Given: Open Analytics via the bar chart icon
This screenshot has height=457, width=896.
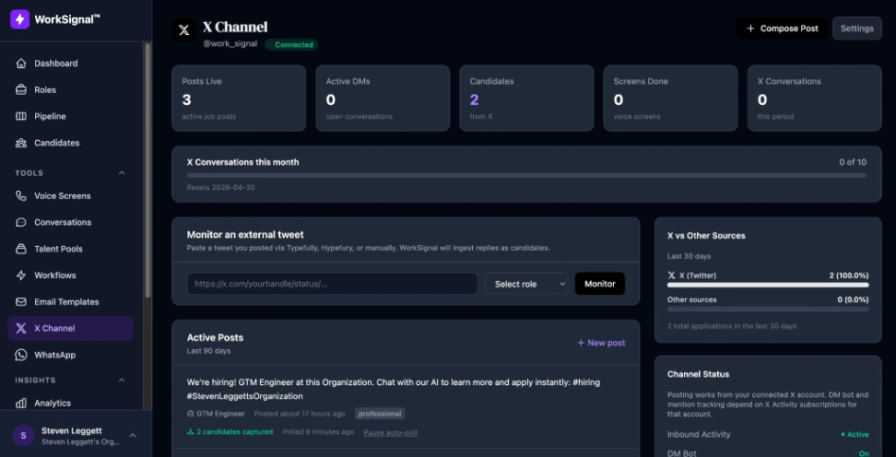Looking at the screenshot, I should 21,403.
